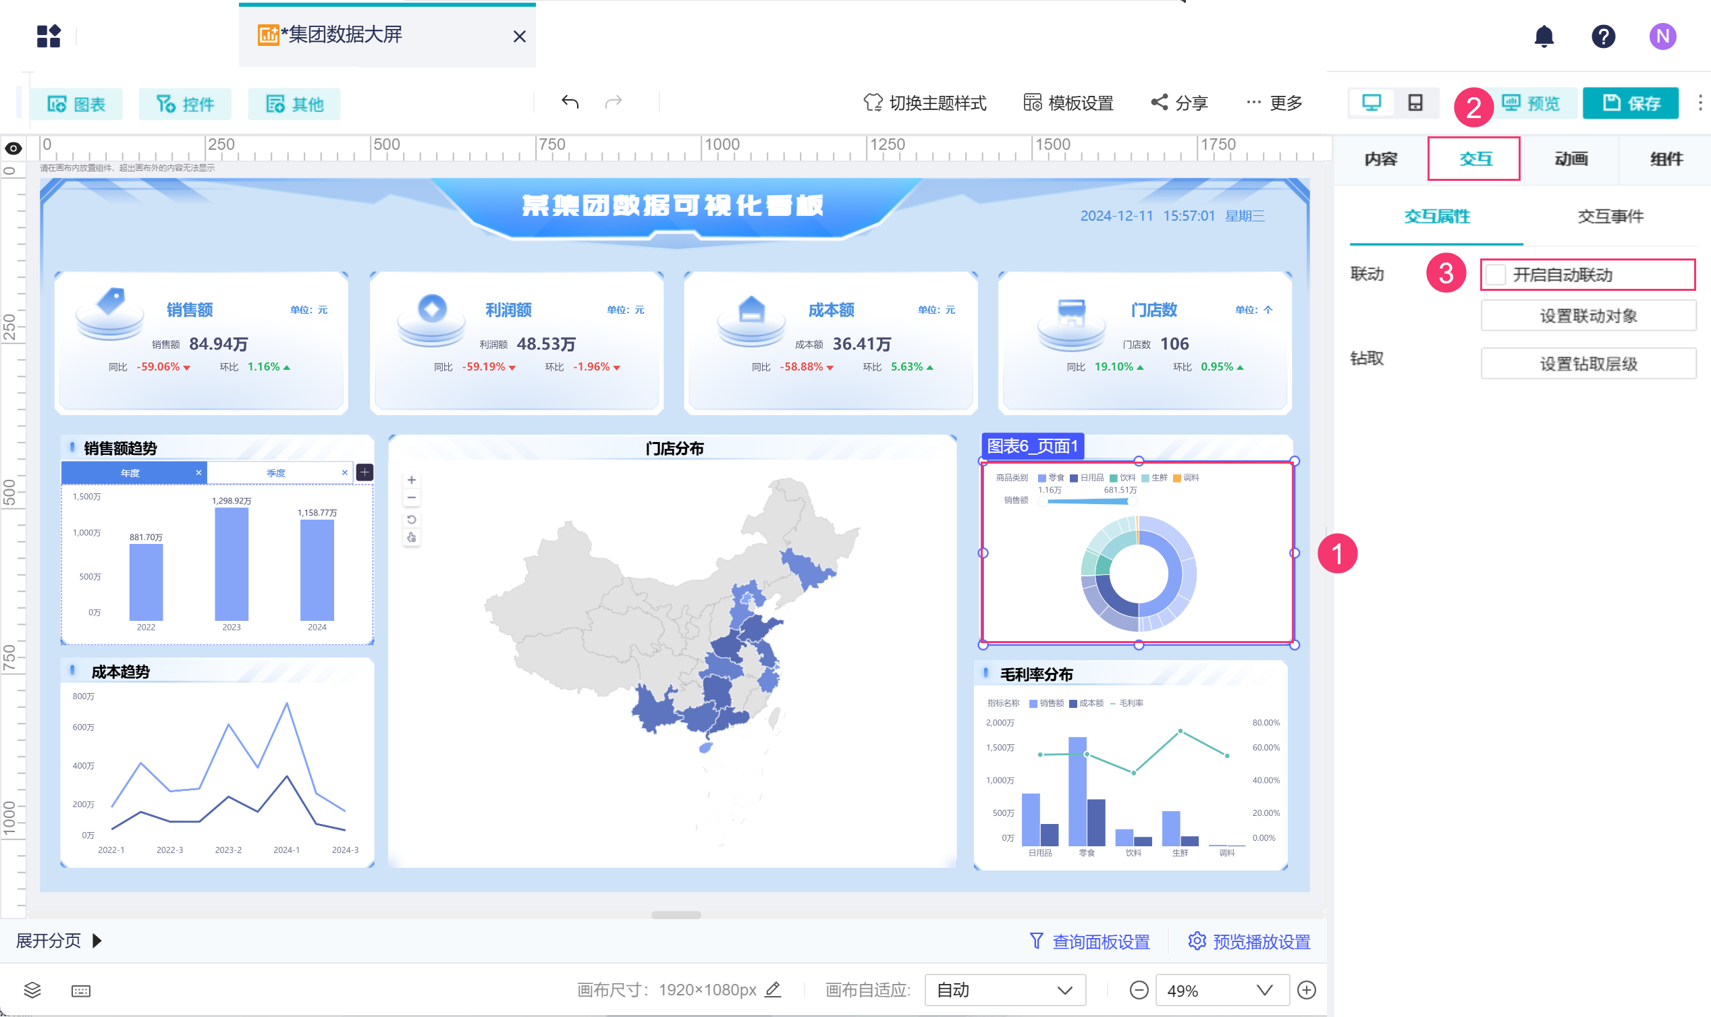Click the undo arrow icon
Screen dimensions: 1711x1017
click(570, 102)
